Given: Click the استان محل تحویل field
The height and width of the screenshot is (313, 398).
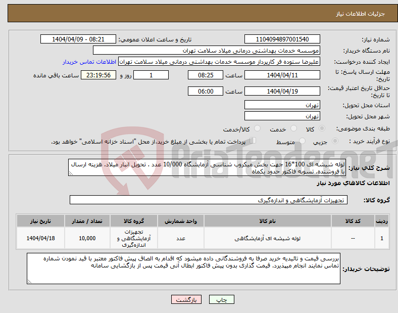Looking at the screenshot, I should [282, 105].
